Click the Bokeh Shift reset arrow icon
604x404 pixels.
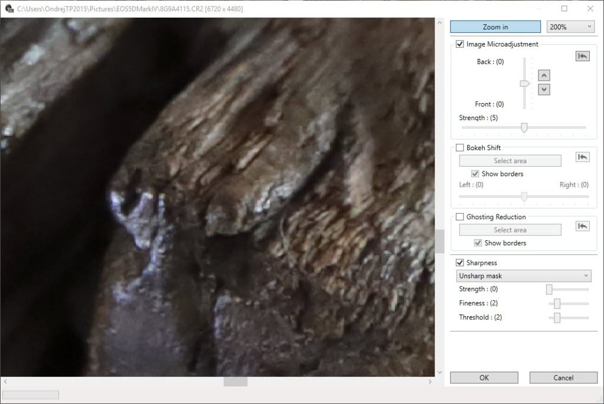click(x=582, y=157)
